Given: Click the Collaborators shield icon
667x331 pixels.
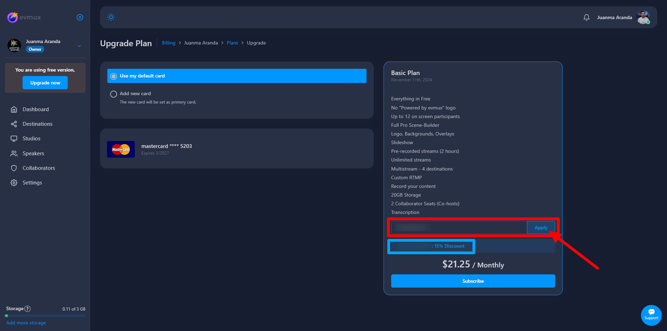Looking at the screenshot, I should (14, 168).
